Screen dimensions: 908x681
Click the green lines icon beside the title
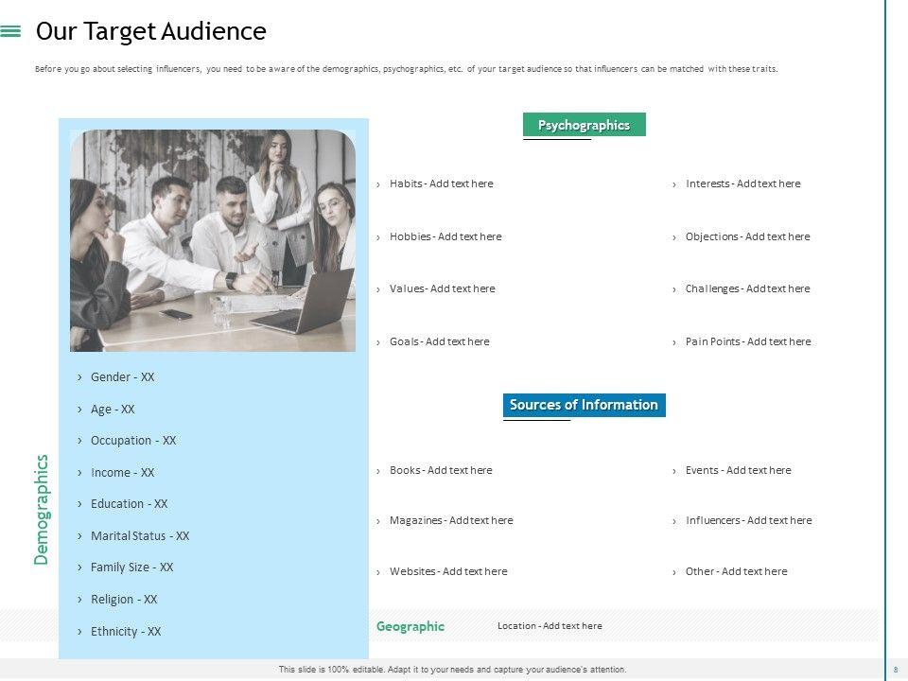coord(11,31)
